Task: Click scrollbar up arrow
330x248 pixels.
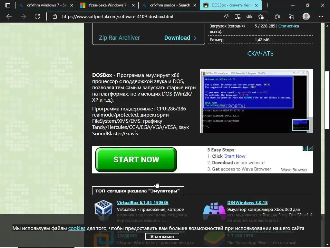Action: coord(327,26)
